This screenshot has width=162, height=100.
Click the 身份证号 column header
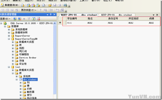[117, 18]
